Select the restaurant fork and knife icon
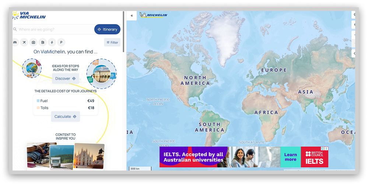 tap(24, 42)
